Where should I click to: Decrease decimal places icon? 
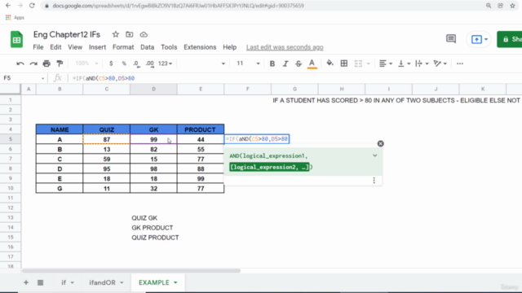click(x=136, y=63)
